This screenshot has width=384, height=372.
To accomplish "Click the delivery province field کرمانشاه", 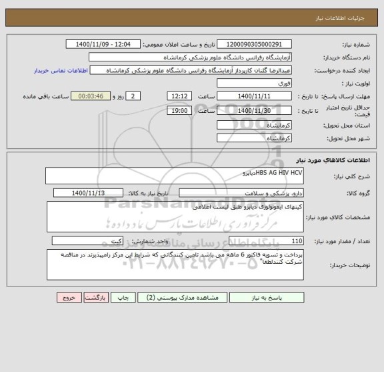I will tap(254, 125).
